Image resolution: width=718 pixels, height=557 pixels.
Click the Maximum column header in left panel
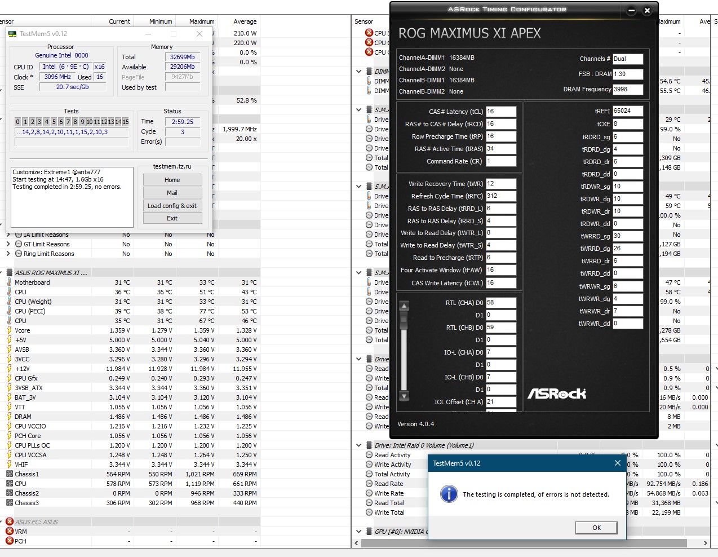point(202,21)
